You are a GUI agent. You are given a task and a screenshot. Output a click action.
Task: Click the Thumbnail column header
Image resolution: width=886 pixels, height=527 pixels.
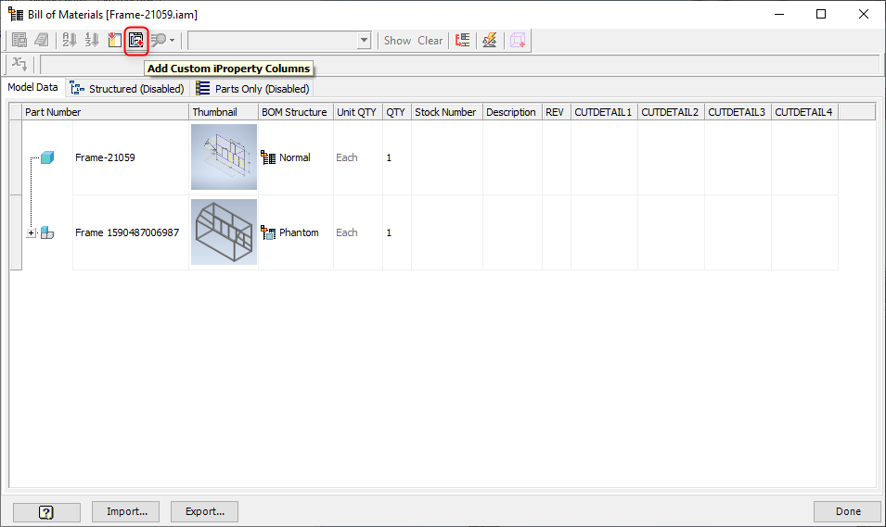[224, 112]
